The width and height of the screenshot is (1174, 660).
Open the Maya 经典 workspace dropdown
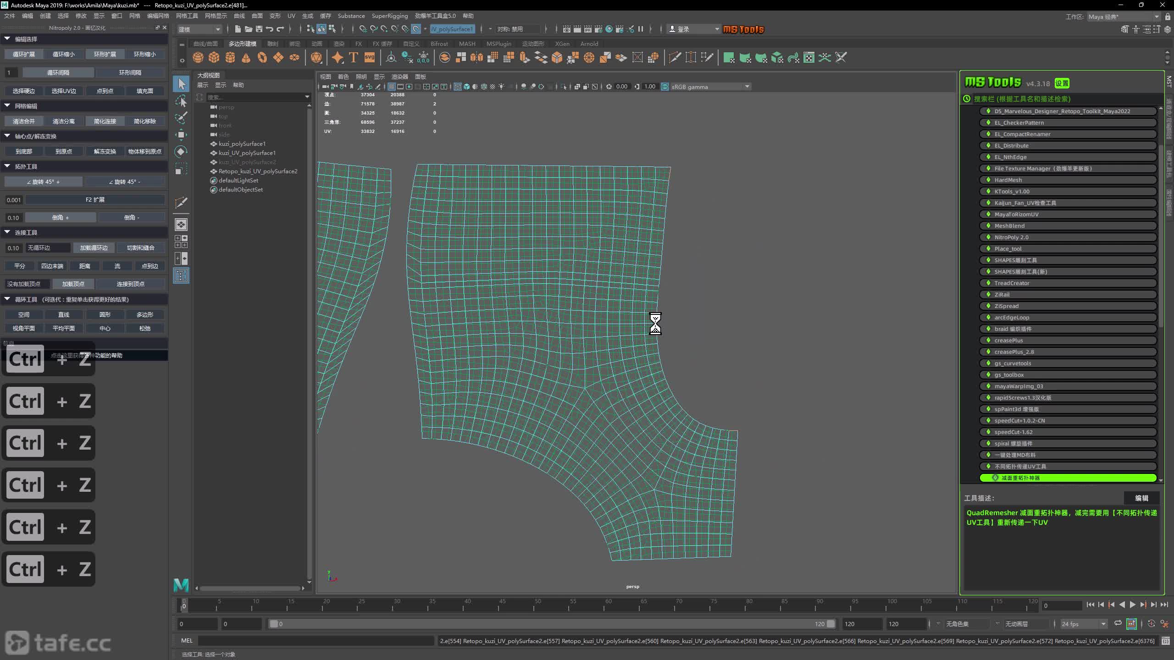pos(1124,16)
